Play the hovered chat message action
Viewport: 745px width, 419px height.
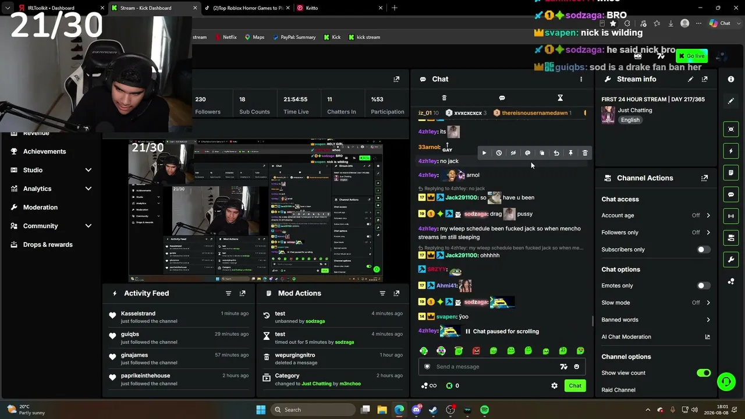click(x=484, y=153)
